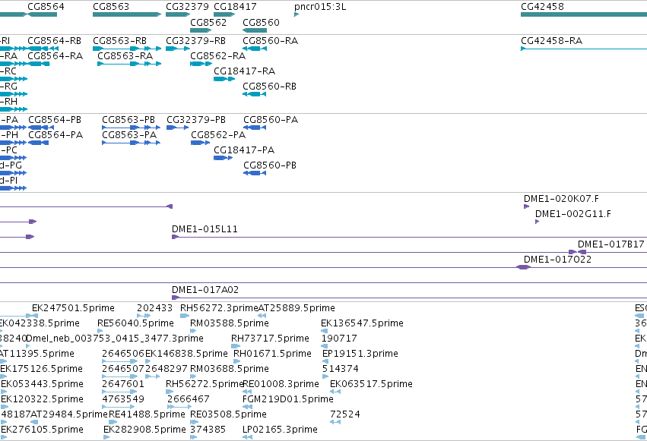Click EST RE03508.5prime label
The image size is (647, 441).
click(228, 414)
